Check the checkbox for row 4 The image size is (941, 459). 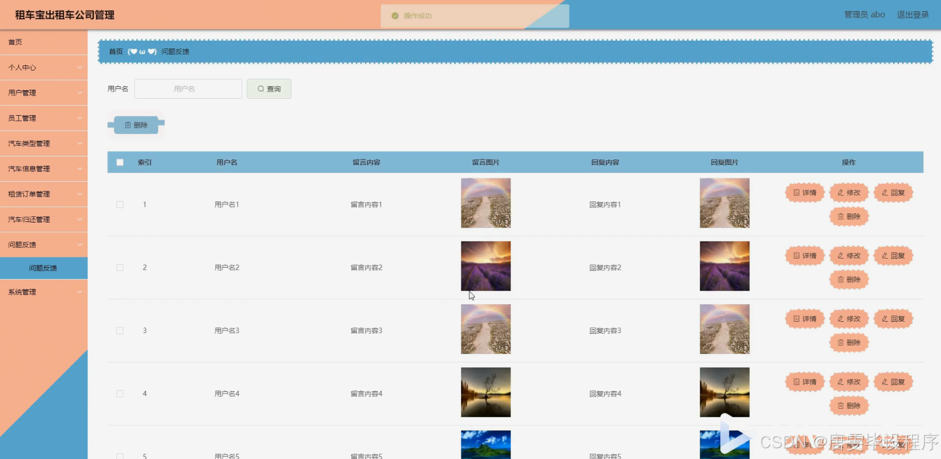[120, 394]
